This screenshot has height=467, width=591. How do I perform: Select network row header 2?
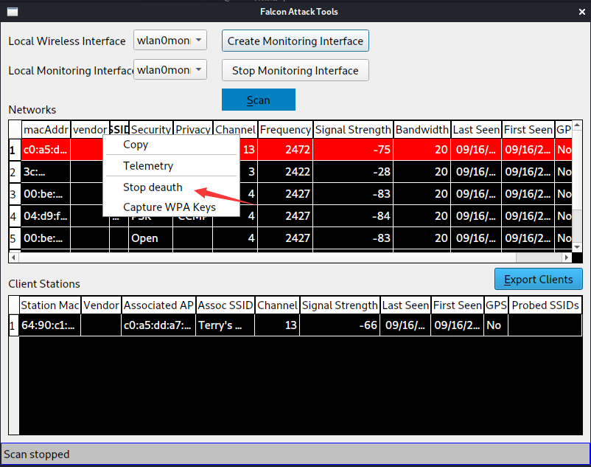pyautogui.click(x=14, y=172)
